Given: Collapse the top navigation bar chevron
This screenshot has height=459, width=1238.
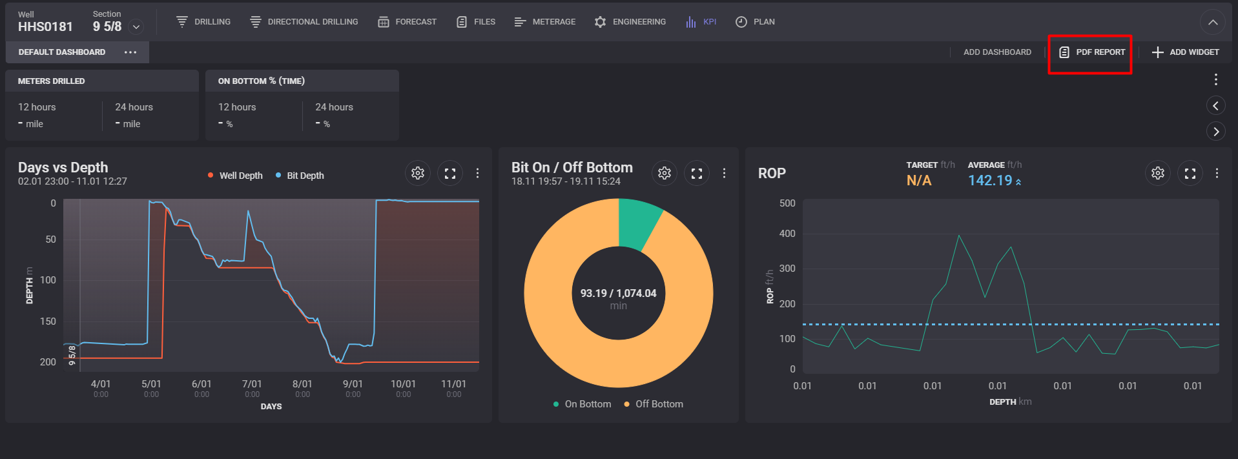Looking at the screenshot, I should 1212,23.
